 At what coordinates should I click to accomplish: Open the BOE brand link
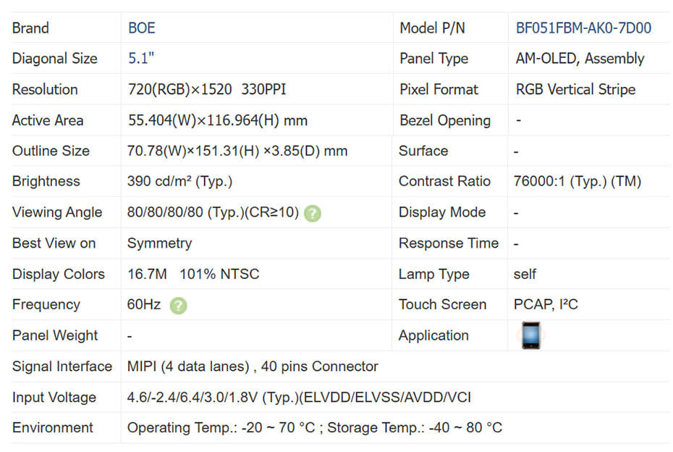142,28
